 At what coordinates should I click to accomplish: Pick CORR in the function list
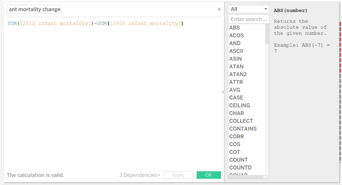(237, 136)
